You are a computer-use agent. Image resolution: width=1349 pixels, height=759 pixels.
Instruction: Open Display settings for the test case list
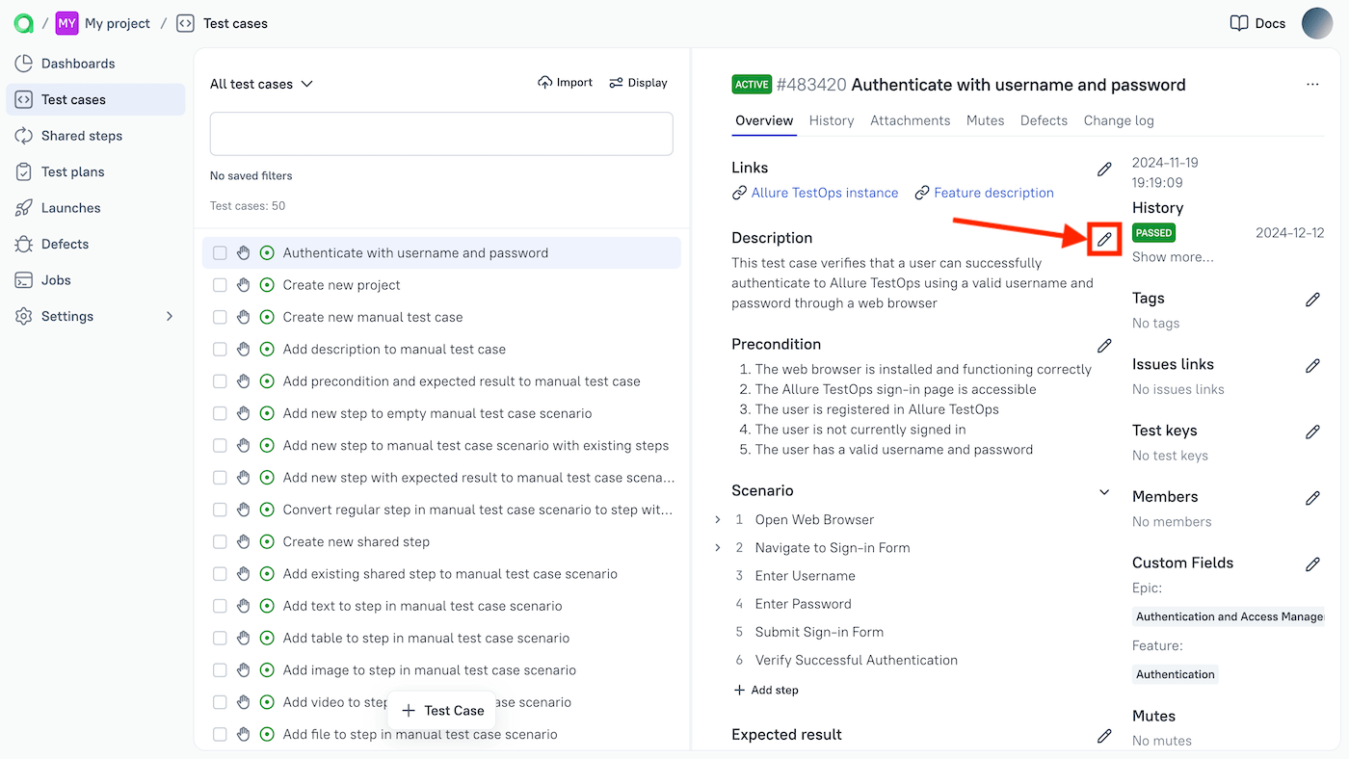point(638,82)
